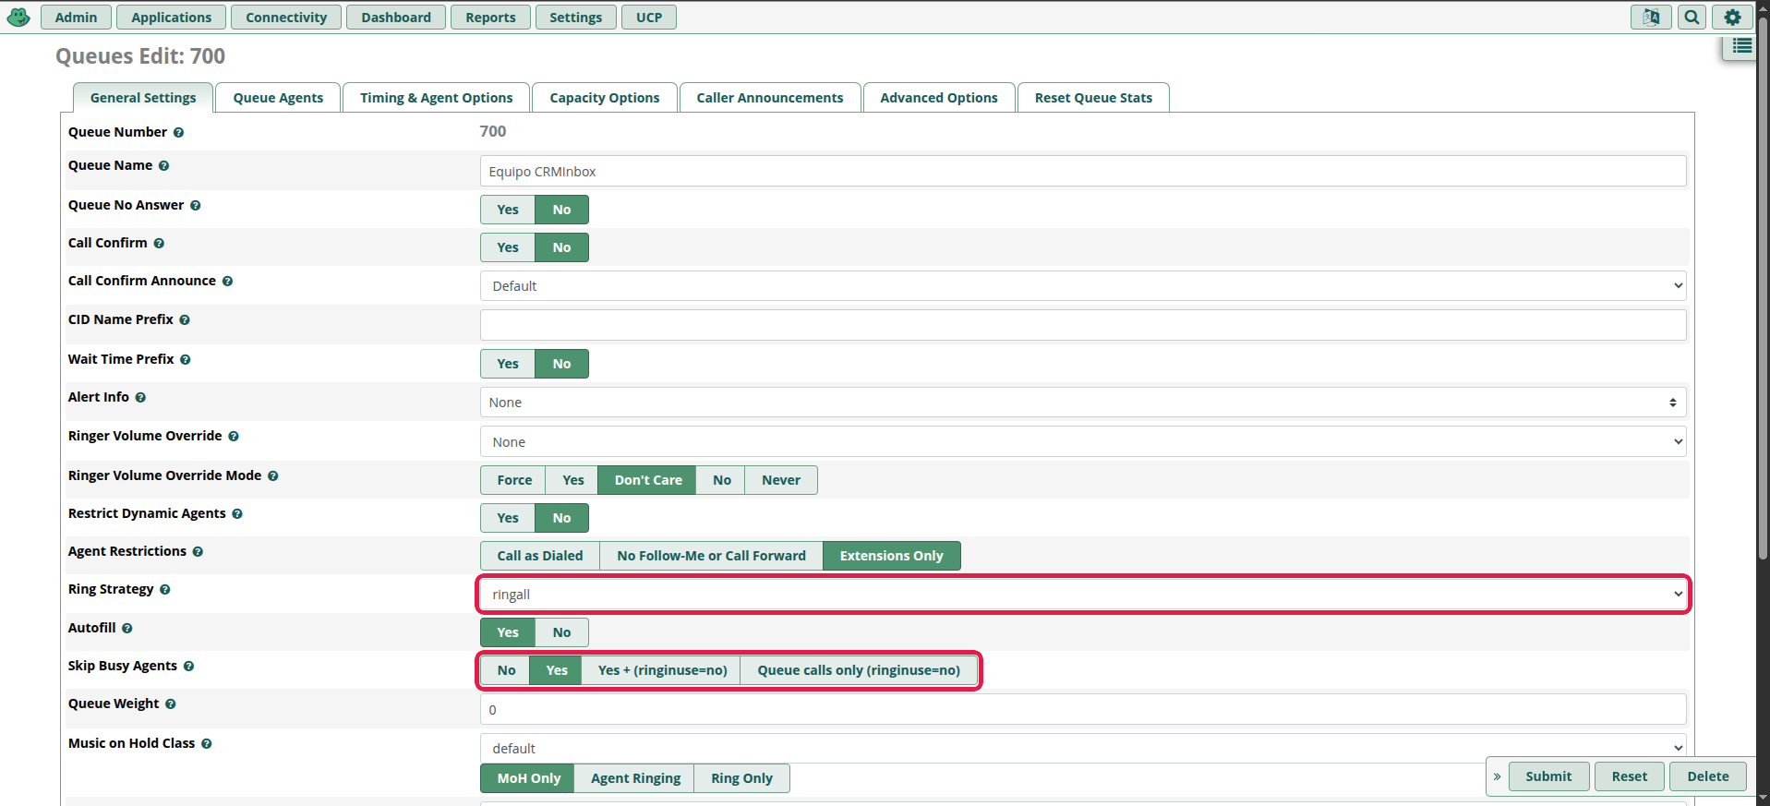
Task: Click help icon next to Alert Info
Action: tap(140, 398)
